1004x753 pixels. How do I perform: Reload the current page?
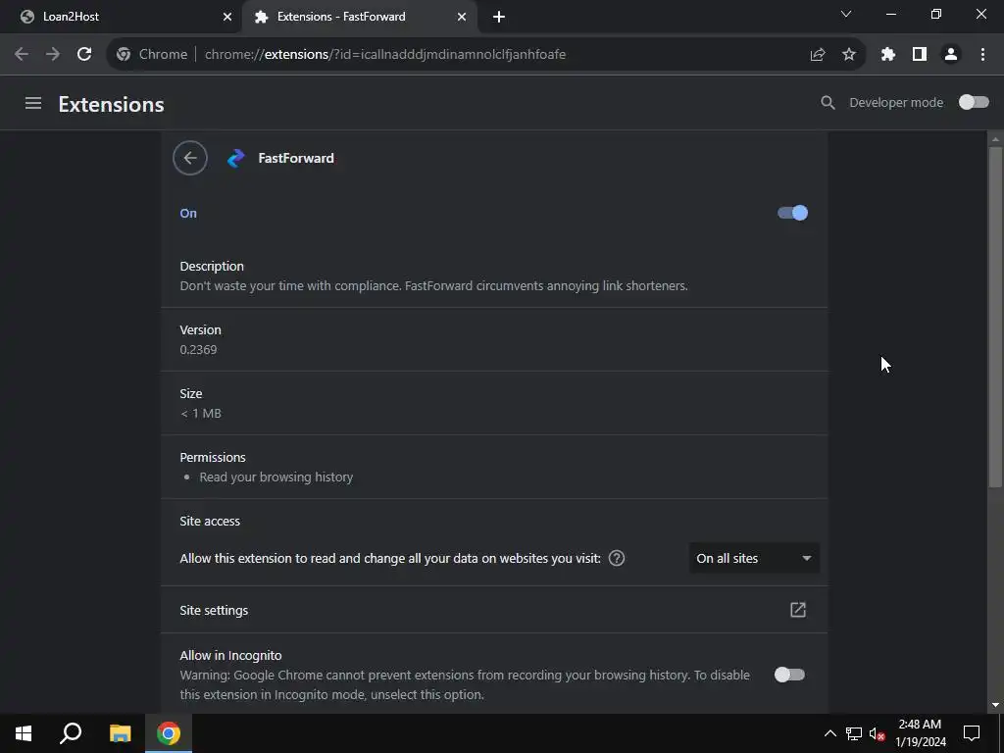tap(84, 55)
